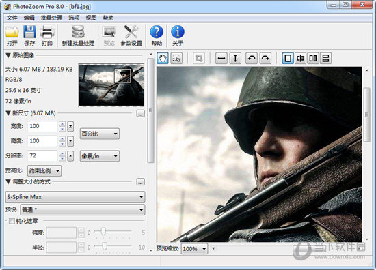Increase 宽度 with the up spinner arrow
The image size is (376, 270).
click(x=62, y=124)
